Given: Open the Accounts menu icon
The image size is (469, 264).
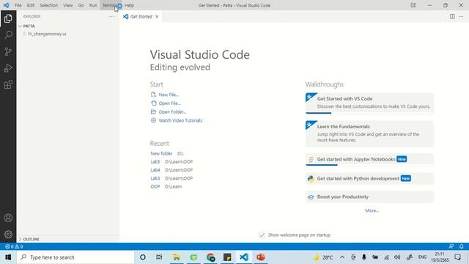Looking at the screenshot, I should pos(8,218).
